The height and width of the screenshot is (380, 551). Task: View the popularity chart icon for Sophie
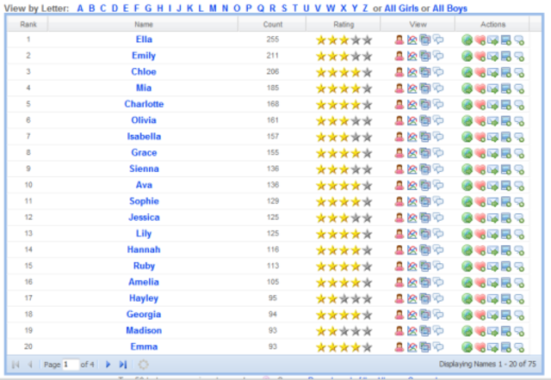[x=412, y=201]
